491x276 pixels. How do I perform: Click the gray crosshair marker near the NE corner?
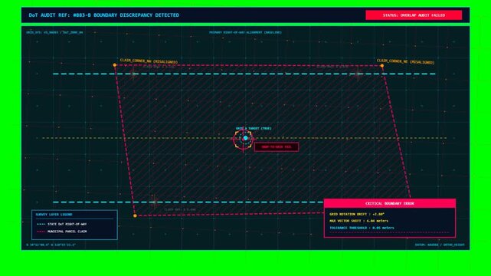[358, 74]
